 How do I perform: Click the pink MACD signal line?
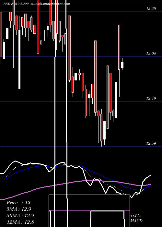point(89,211)
